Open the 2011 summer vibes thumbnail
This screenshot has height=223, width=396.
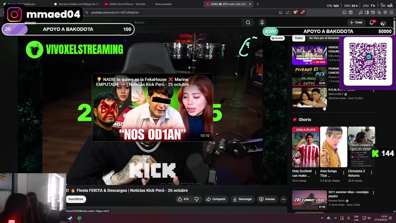click(x=309, y=200)
